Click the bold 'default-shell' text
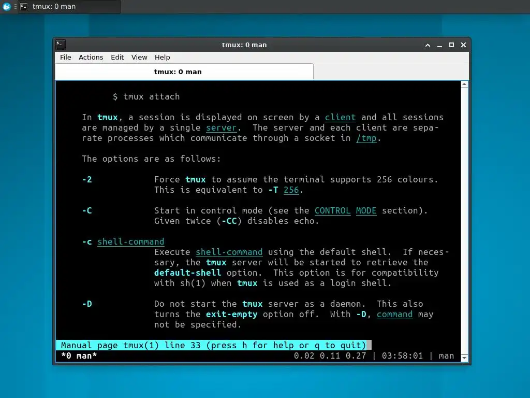Viewport: 530px width, 398px height. 187,273
